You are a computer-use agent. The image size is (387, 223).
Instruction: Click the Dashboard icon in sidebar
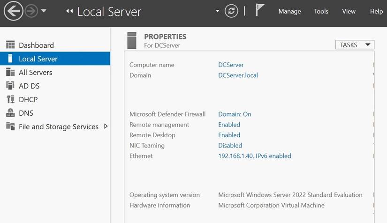[x=10, y=45]
